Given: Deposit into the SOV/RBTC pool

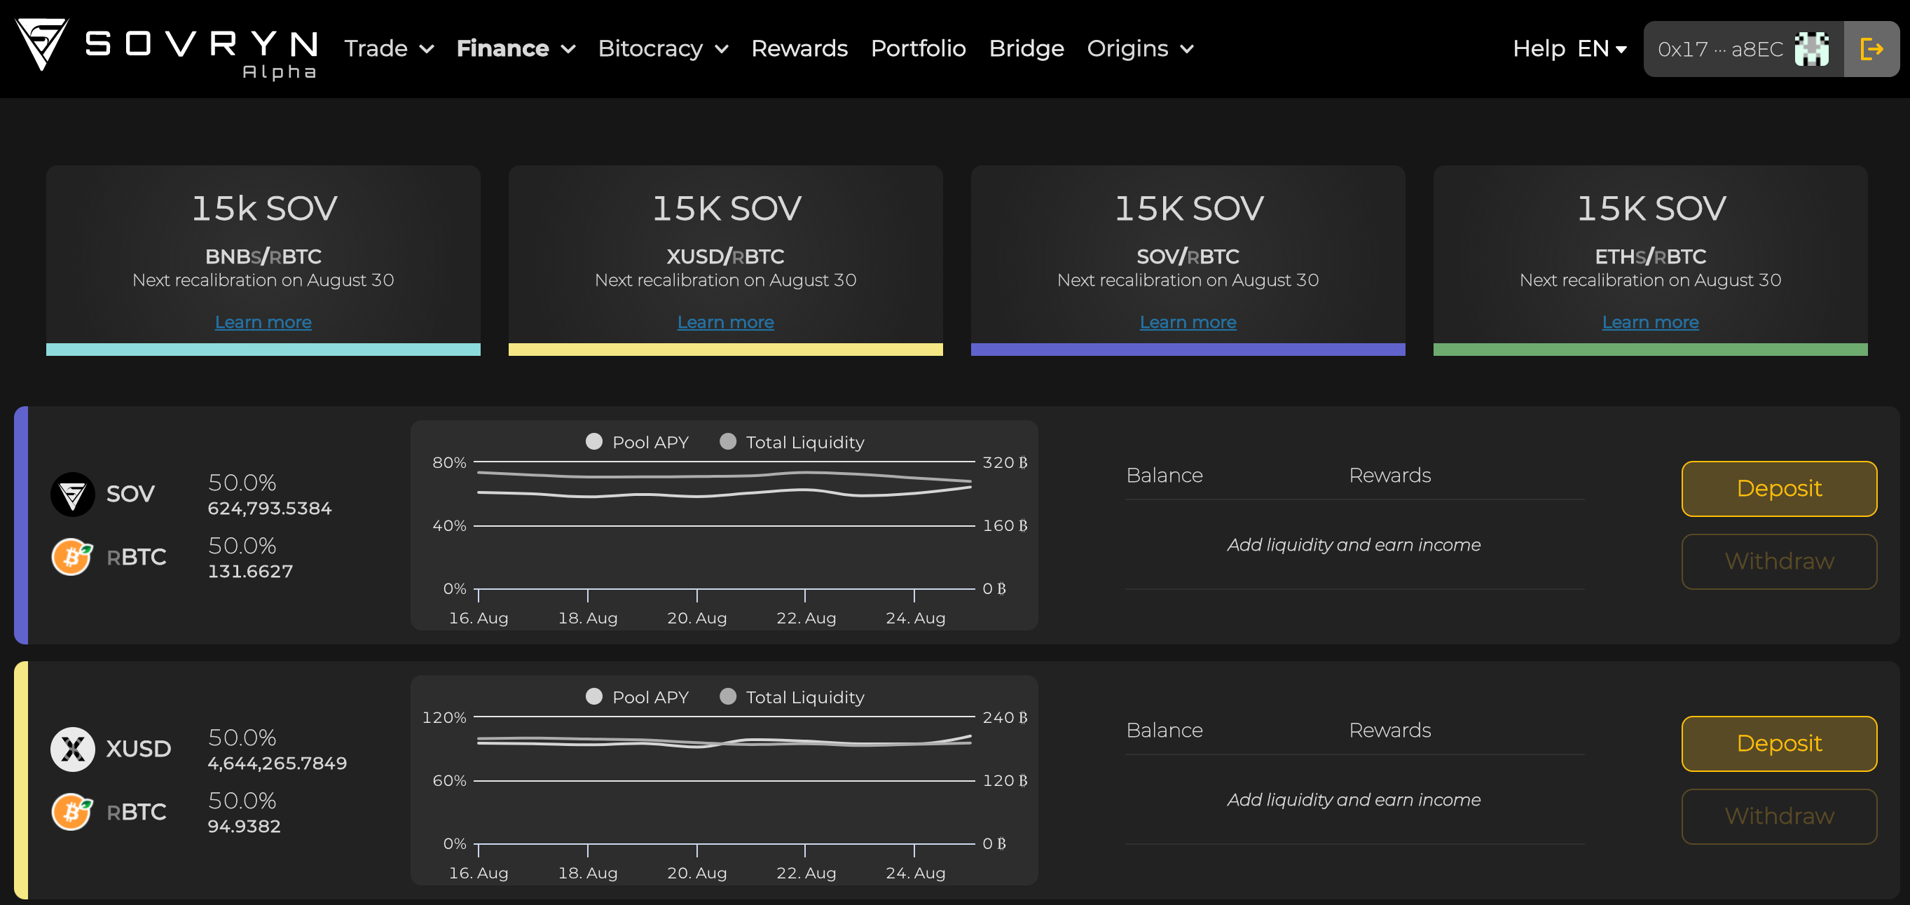Looking at the screenshot, I should 1779,488.
